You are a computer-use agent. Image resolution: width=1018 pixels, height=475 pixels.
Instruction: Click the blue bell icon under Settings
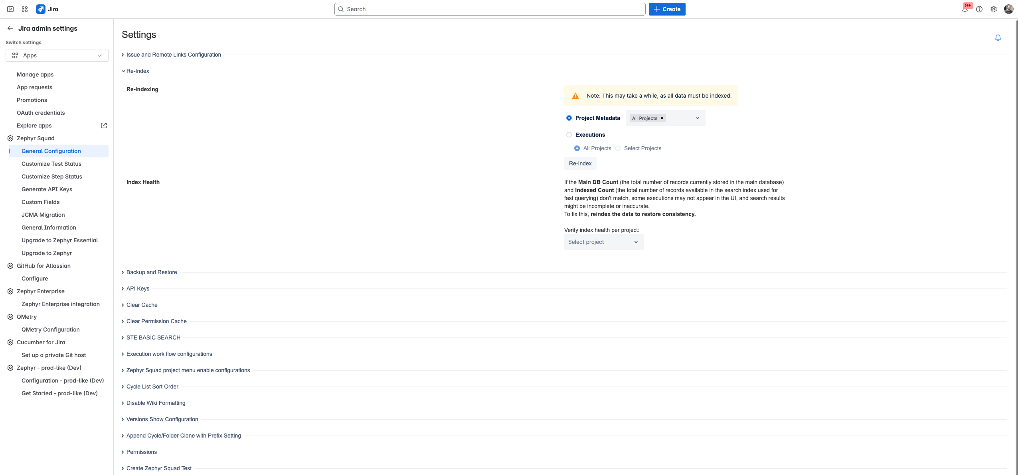(x=998, y=37)
